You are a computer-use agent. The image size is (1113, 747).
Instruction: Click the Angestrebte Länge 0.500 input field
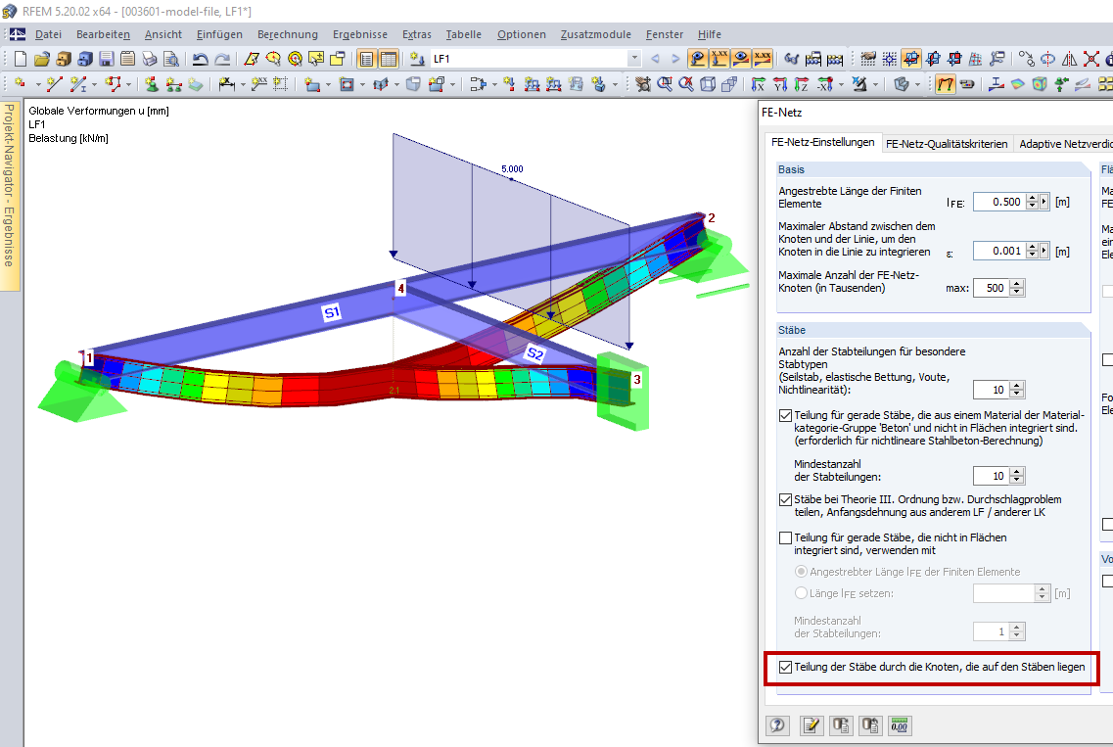click(998, 202)
